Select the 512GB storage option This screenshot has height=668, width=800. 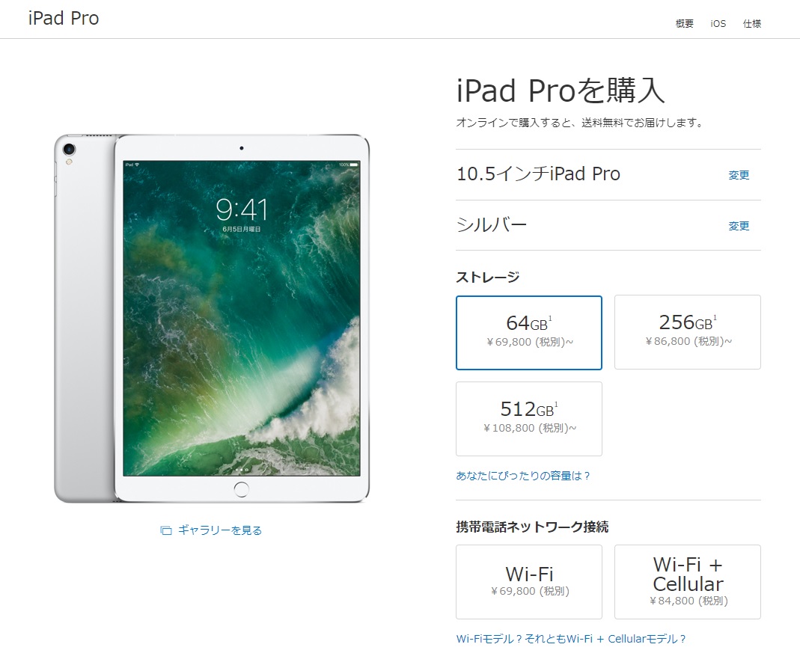tap(528, 419)
